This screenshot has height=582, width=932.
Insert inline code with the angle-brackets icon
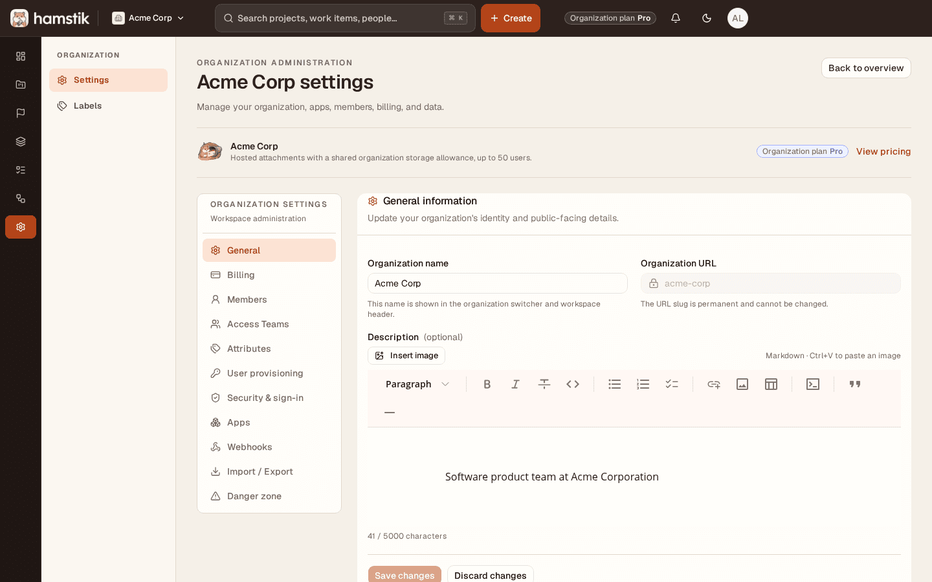tap(573, 384)
